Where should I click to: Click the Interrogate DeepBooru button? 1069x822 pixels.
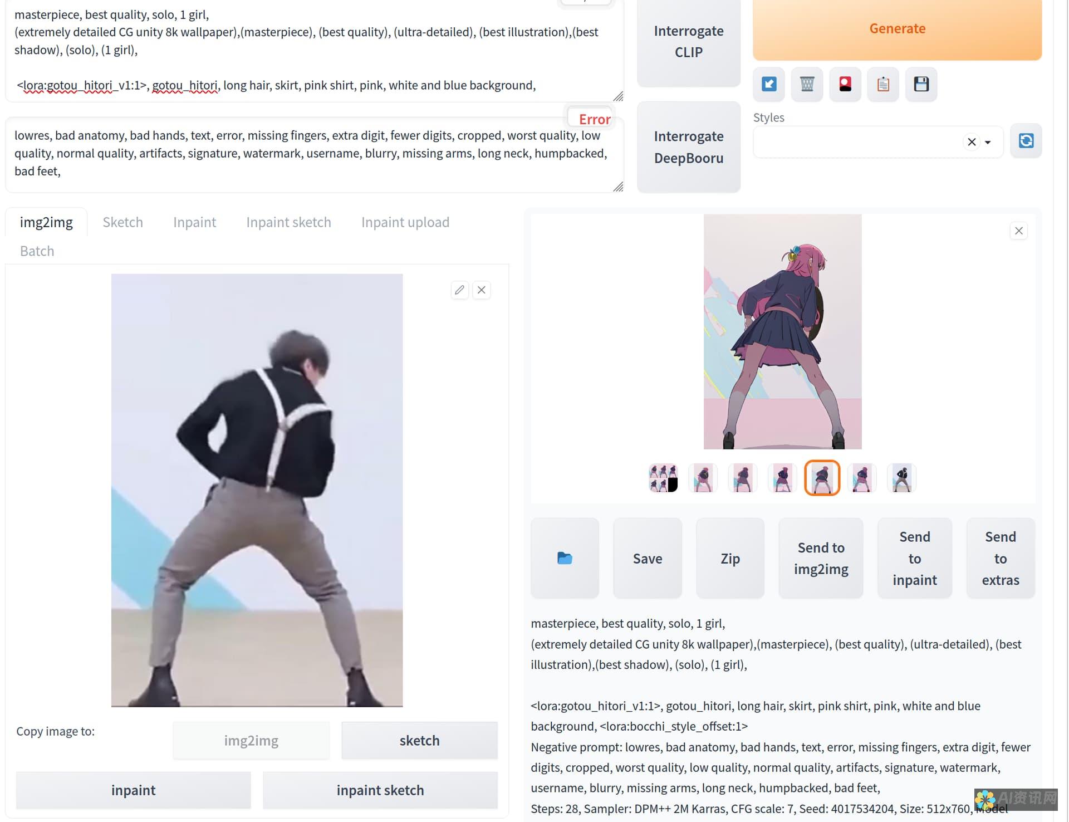689,146
